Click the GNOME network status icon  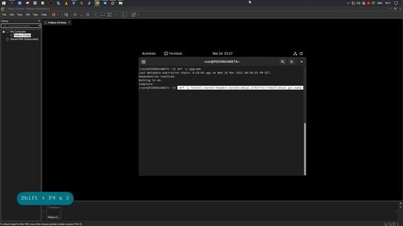[x=295, y=53]
